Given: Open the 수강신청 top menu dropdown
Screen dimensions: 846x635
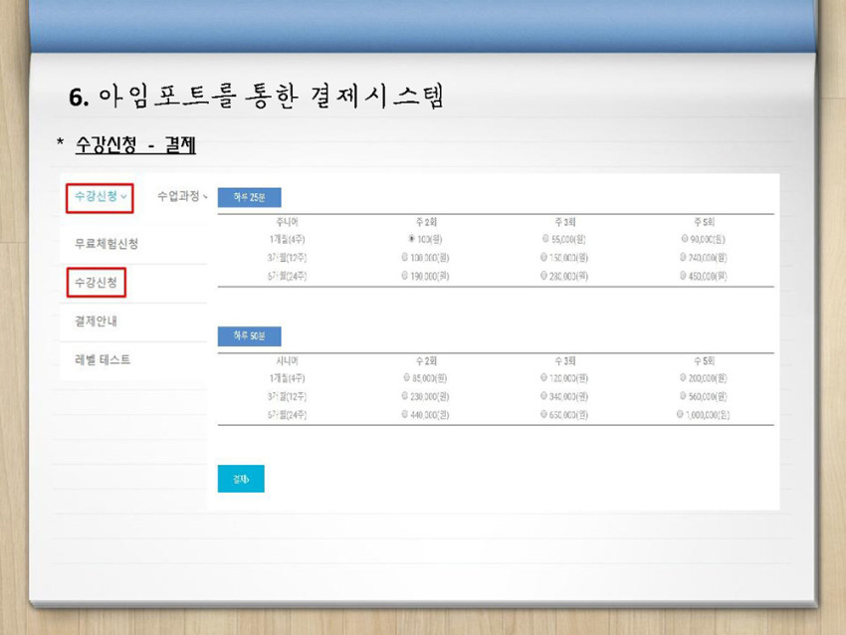Looking at the screenshot, I should point(100,197).
